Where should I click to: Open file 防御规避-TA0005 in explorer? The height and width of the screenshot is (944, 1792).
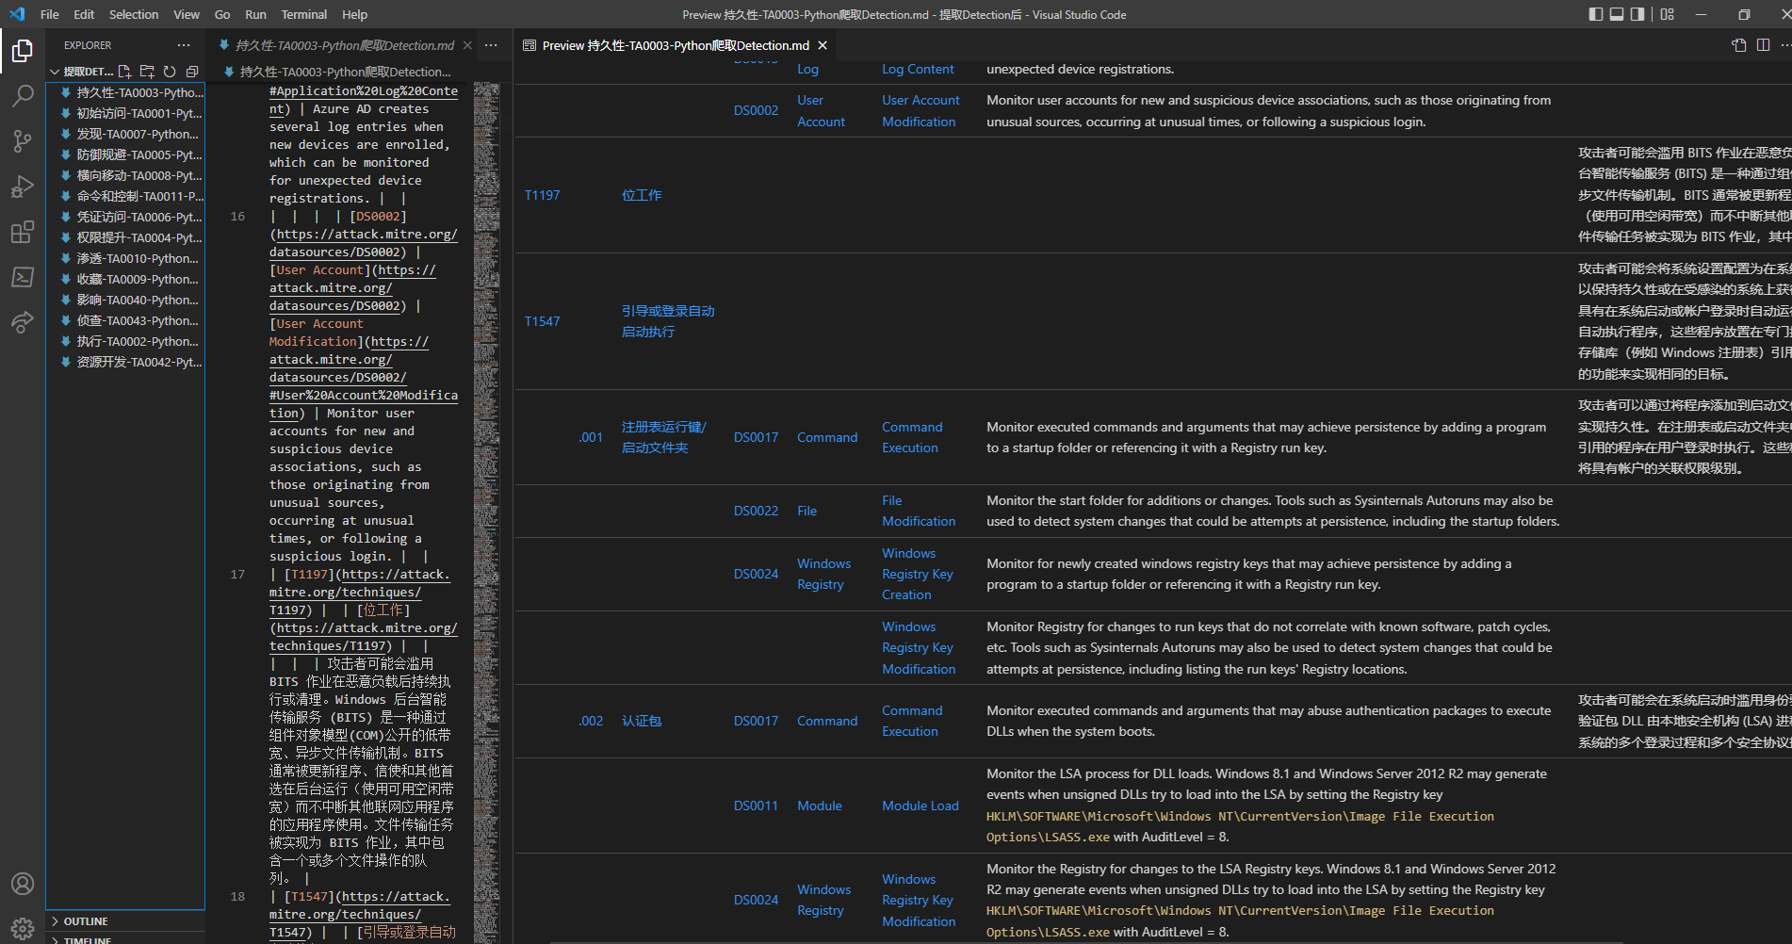point(125,155)
